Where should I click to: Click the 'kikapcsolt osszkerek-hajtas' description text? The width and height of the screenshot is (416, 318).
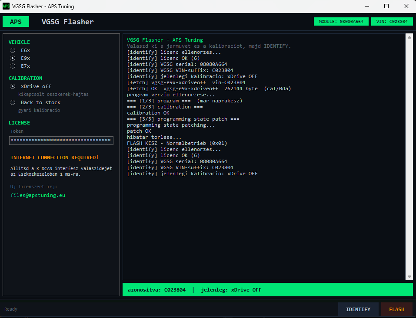coord(53,94)
